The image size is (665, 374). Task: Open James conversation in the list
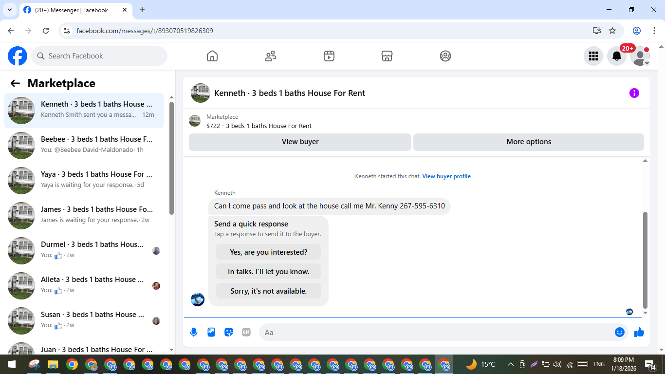coord(84,216)
